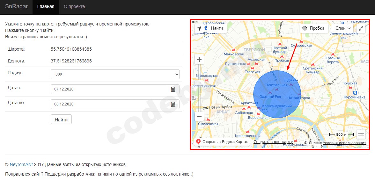Click the Охотный Ряд metro station marker

270,93
